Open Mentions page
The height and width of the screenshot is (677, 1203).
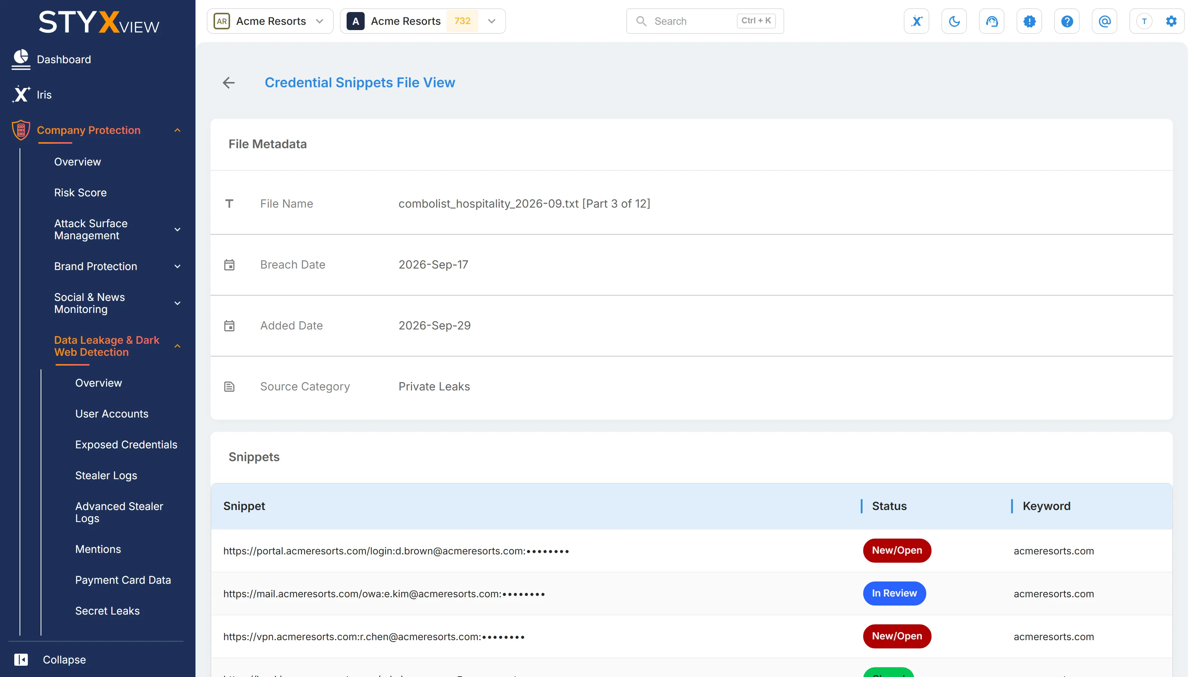click(98, 549)
